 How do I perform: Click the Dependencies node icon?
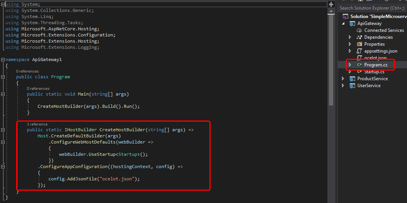coord(359,37)
